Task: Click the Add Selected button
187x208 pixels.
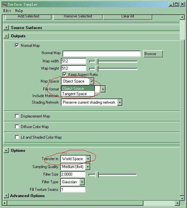Action: [x=28, y=17]
